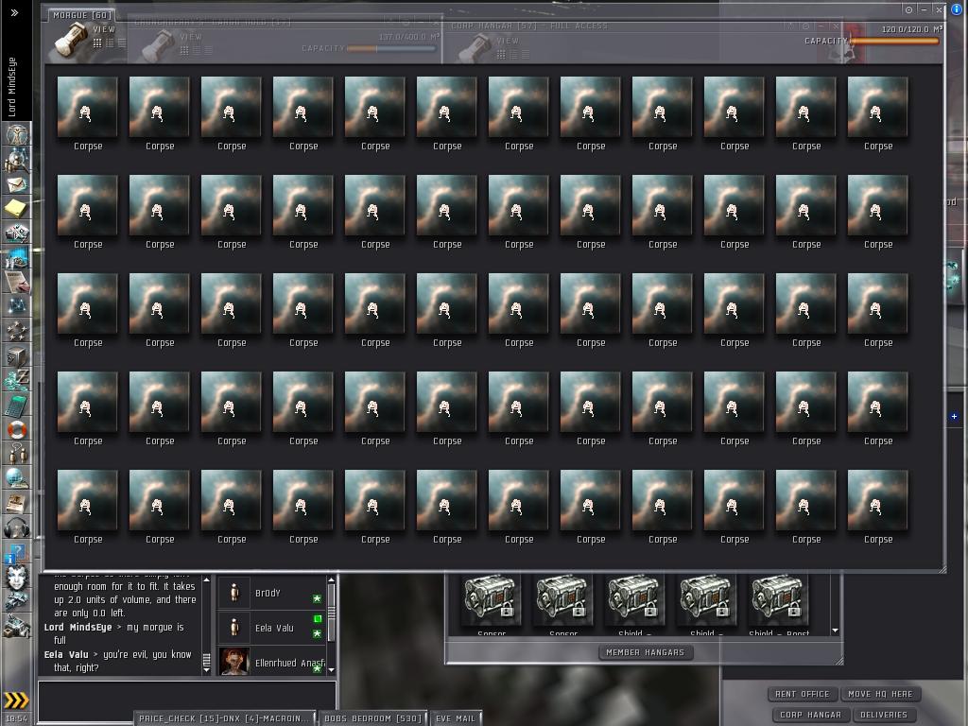968x726 pixels.
Task: Select Ellenrhued Anasf portrait in member list
Action: pos(234,661)
